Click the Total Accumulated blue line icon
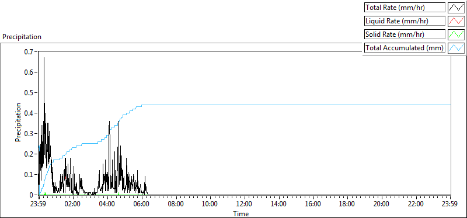Viewport: 467px width, 218px height. click(456, 48)
